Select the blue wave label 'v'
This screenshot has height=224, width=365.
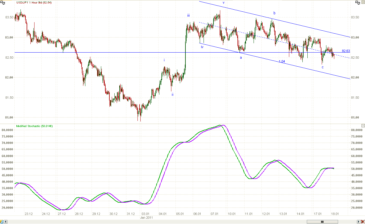point(224,3)
